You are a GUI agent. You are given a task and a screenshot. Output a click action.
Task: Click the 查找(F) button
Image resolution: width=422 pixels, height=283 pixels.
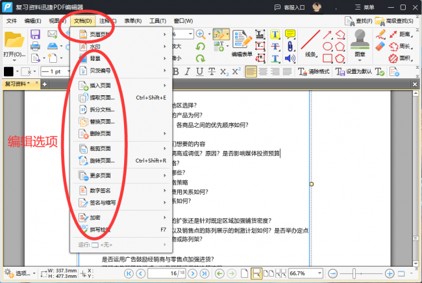tap(358, 21)
